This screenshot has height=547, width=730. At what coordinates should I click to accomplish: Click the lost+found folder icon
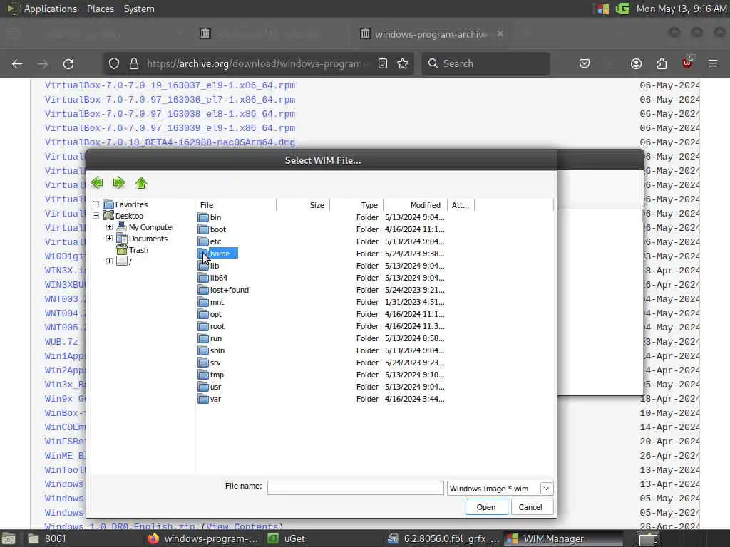(x=203, y=290)
